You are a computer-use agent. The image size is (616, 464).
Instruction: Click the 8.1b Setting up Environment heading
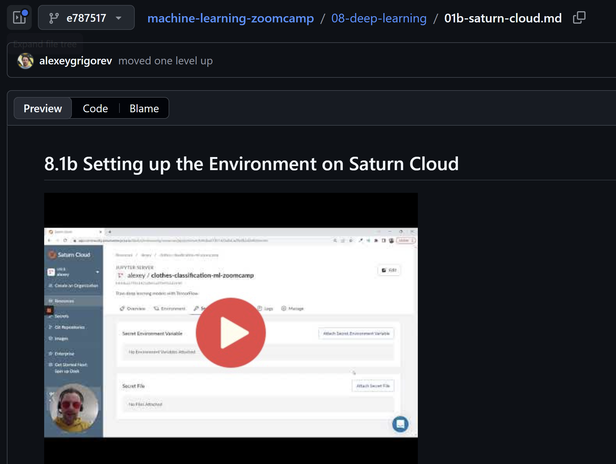click(251, 164)
